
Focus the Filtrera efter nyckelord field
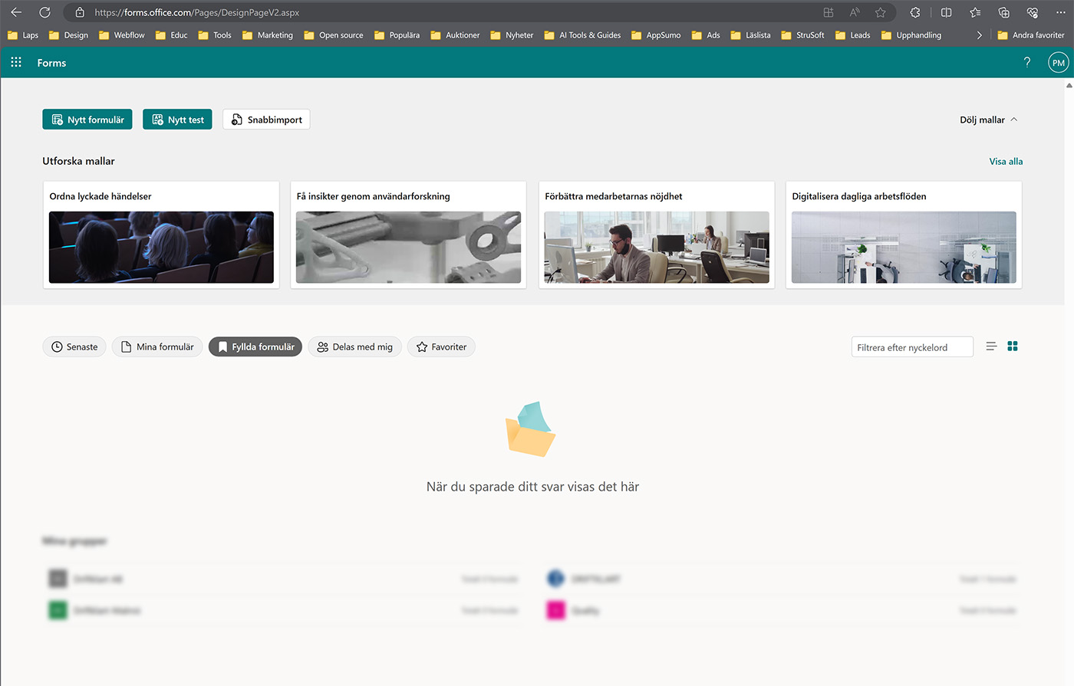coord(912,347)
